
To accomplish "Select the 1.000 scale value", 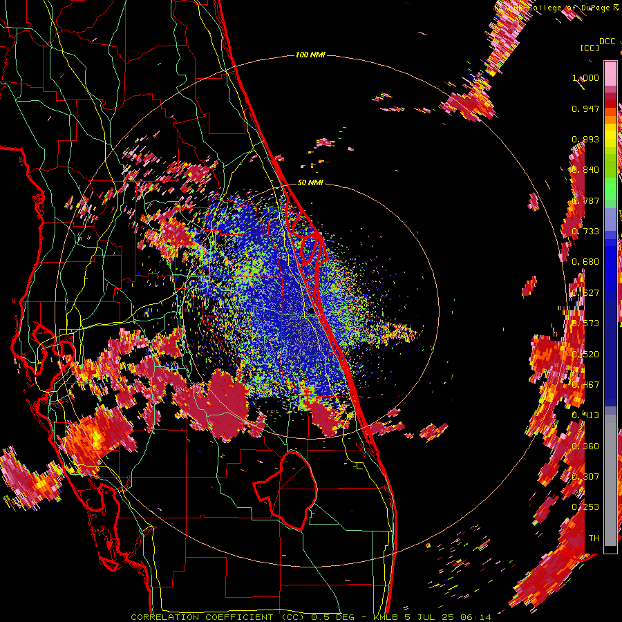I will (585, 77).
